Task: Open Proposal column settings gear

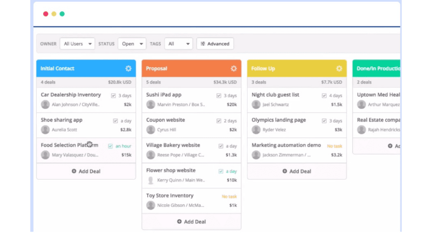Action: [234, 69]
